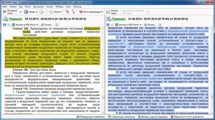The image size is (215, 120).
Task: Expand the Основное меню dropdown arrow
Action: point(20,12)
